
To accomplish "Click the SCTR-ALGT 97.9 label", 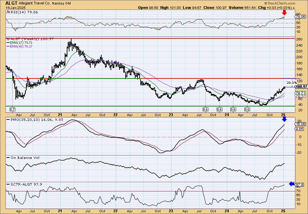I will point(26,184).
